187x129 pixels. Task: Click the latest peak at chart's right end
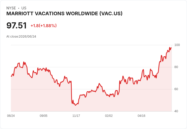click(x=170, y=47)
